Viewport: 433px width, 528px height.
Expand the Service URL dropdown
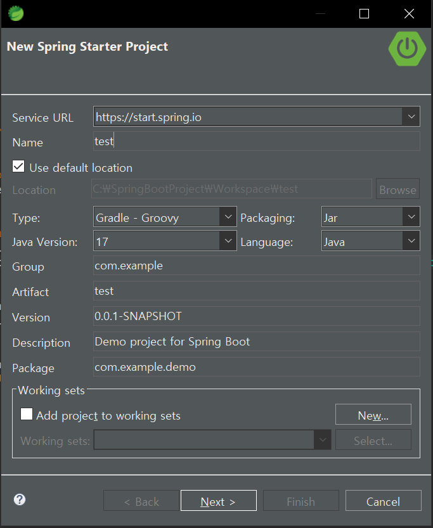click(411, 117)
